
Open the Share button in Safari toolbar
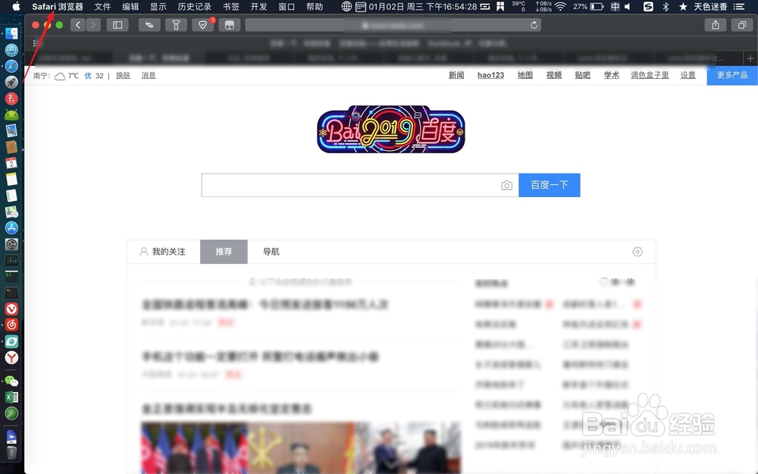point(716,25)
